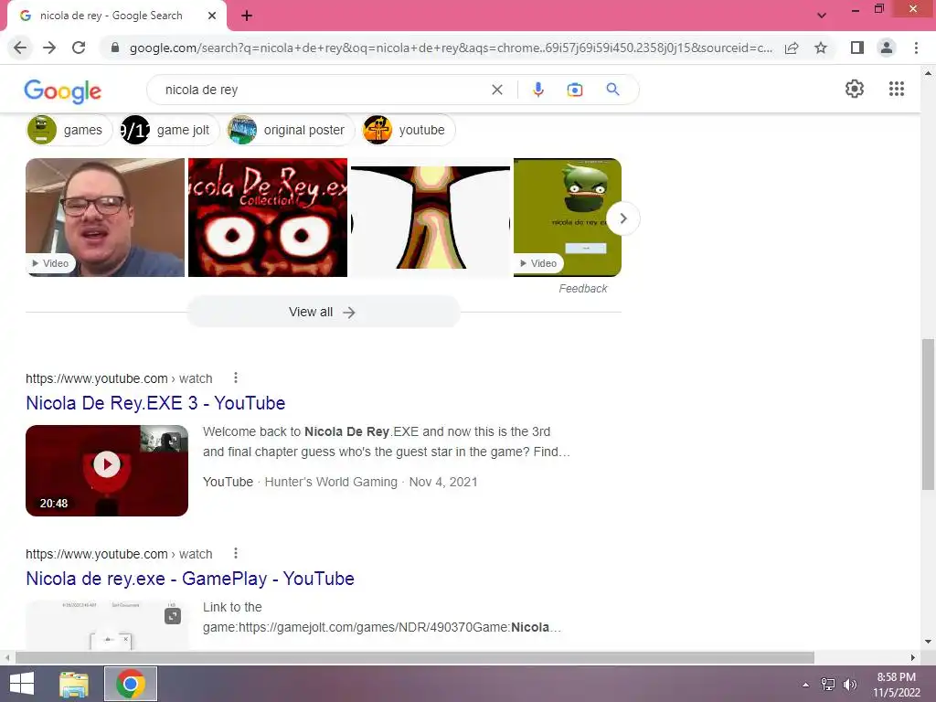Bookmark this tab with the star
This screenshot has height=702, width=936.
tap(821, 48)
